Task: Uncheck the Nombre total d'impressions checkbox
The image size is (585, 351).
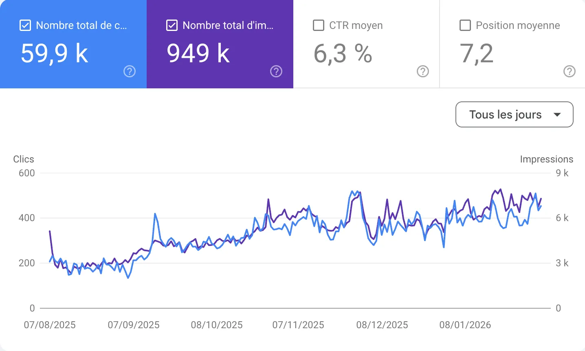Action: click(172, 25)
